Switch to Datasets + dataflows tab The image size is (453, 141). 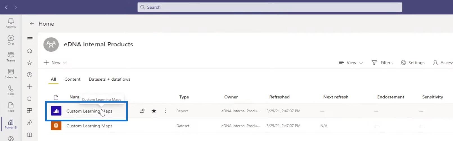pos(109,79)
